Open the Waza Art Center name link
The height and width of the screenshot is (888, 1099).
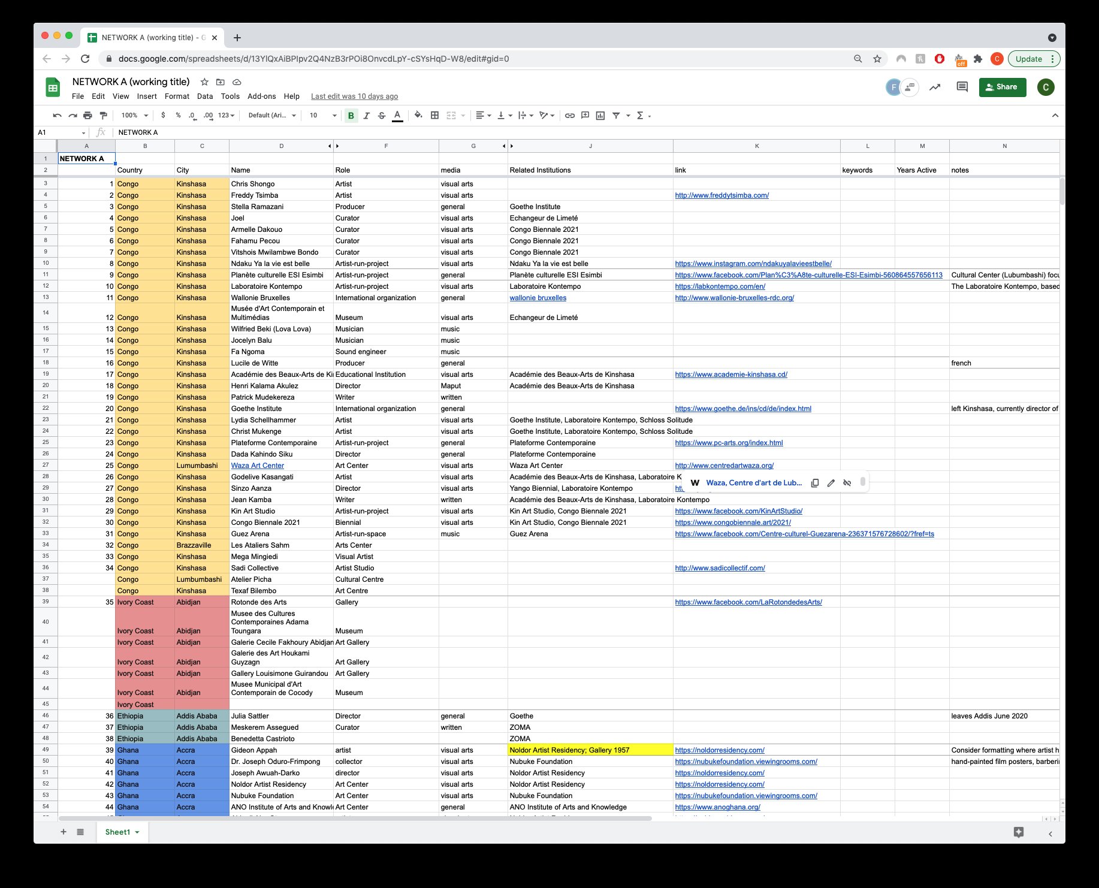click(258, 466)
